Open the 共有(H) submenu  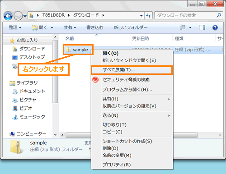click(x=132, y=99)
